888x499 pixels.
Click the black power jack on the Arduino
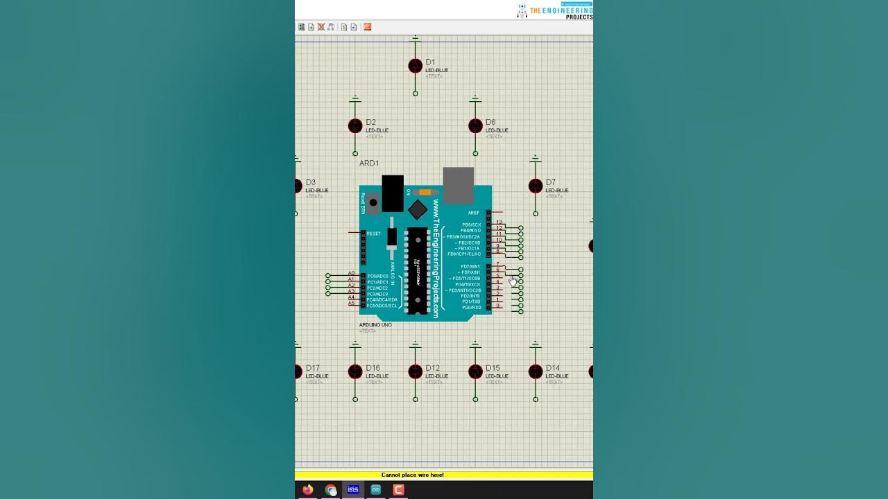coord(393,193)
